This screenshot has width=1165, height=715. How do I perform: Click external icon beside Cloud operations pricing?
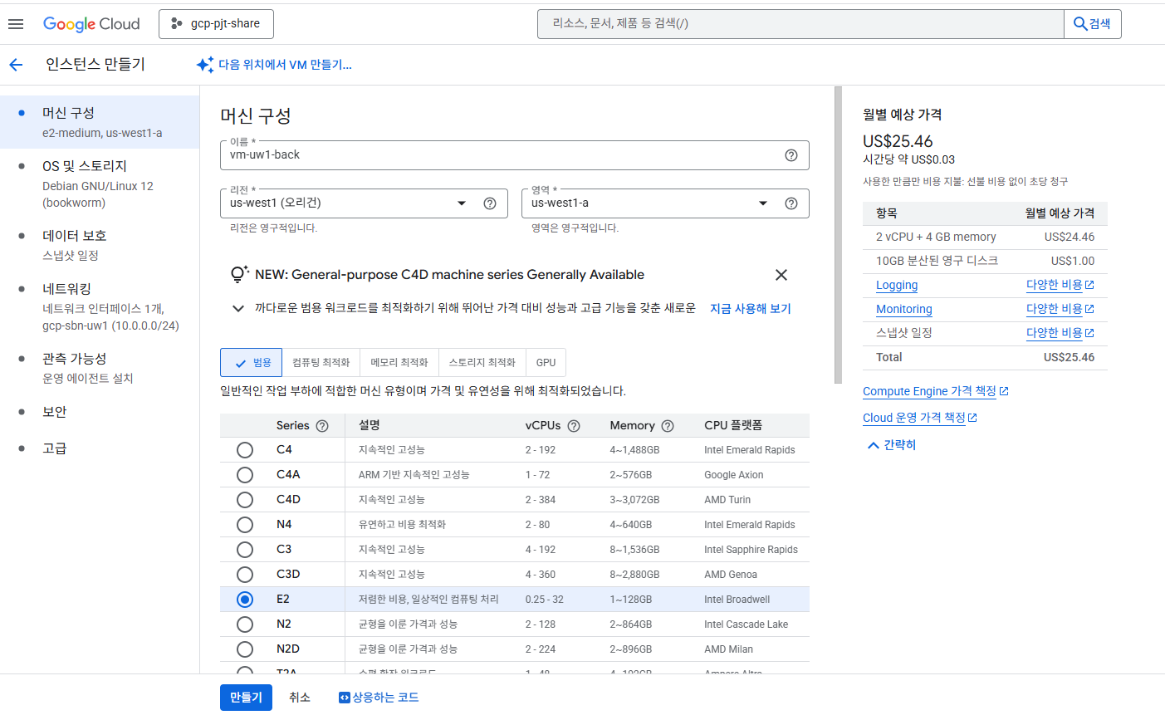tap(972, 418)
